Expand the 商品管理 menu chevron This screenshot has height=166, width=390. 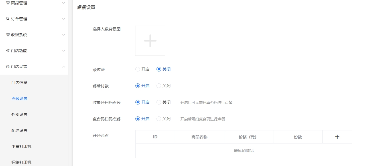click(64, 3)
